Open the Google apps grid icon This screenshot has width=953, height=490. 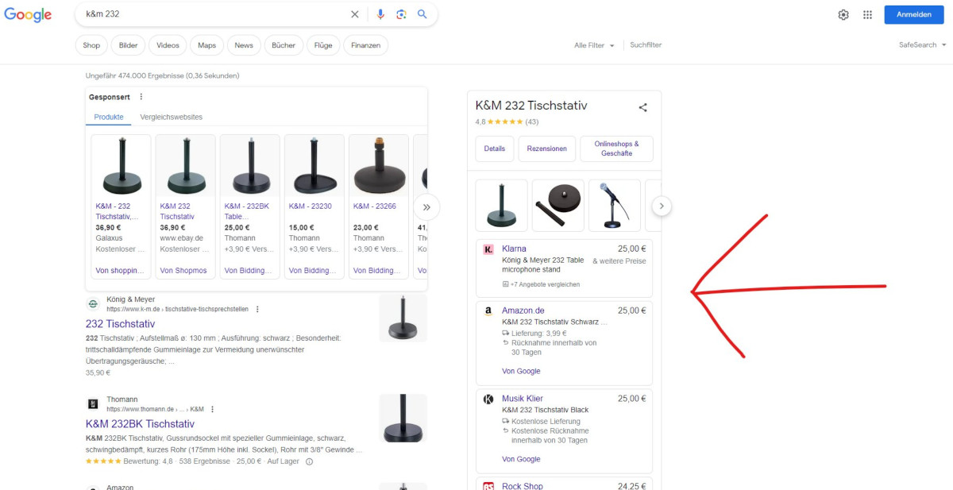tap(867, 14)
